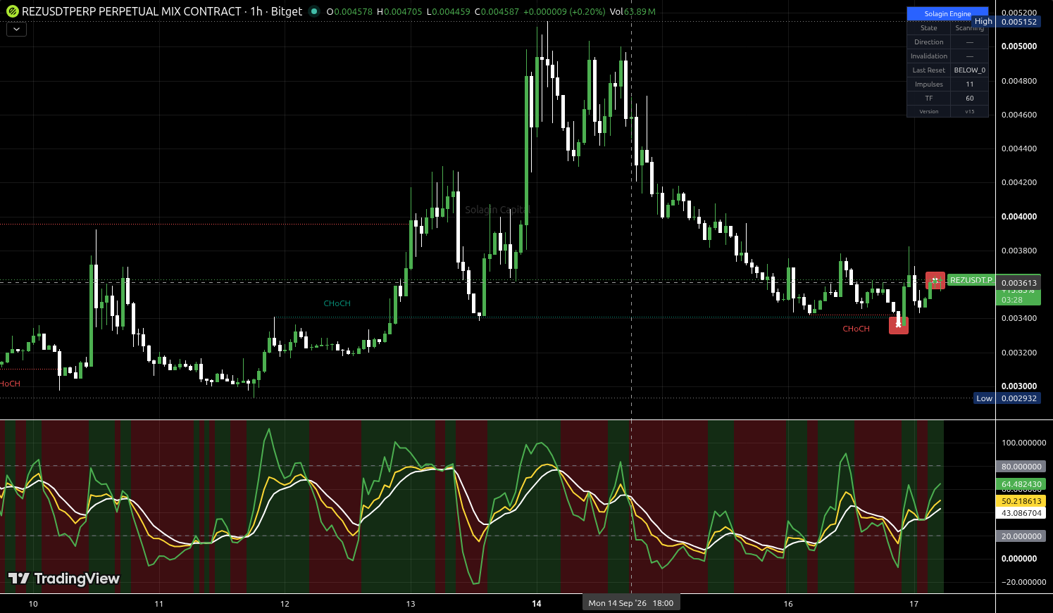Click the high value H0.004705

click(x=399, y=12)
